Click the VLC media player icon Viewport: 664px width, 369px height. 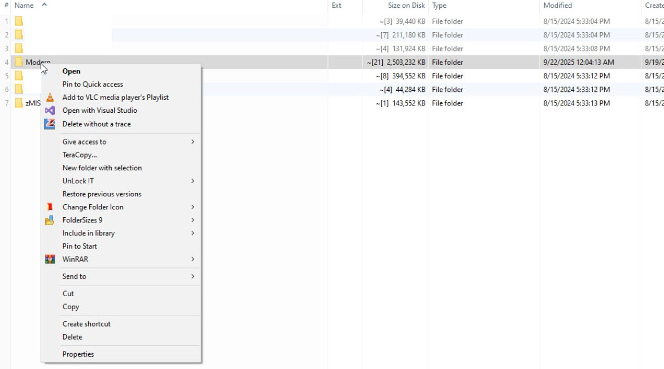(x=50, y=97)
